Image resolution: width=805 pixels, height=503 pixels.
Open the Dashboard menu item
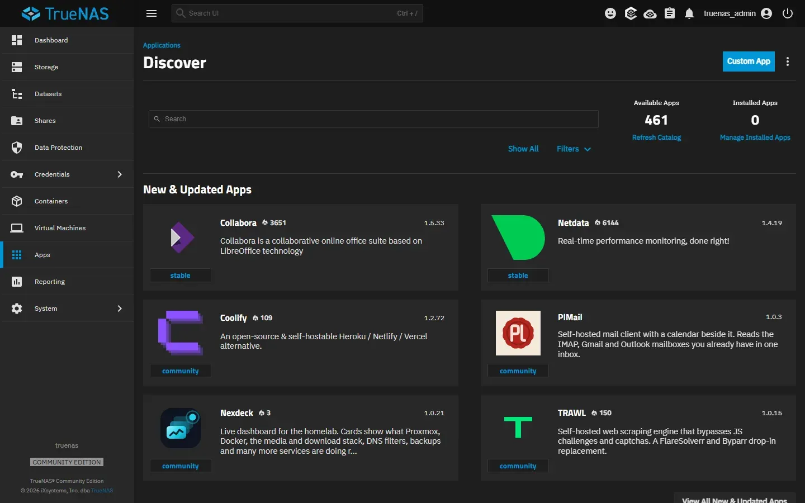point(67,40)
